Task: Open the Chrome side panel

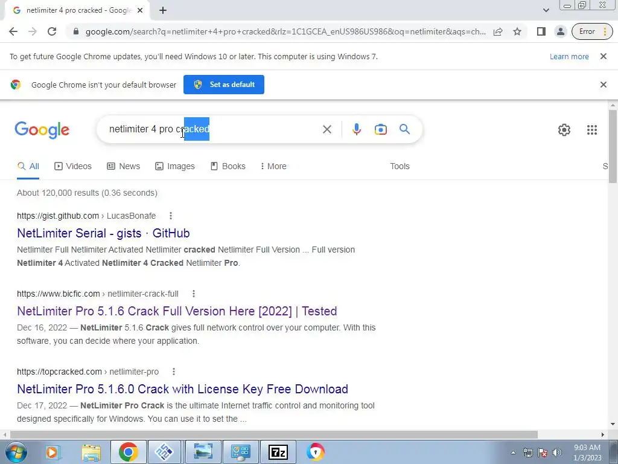Action: click(x=541, y=31)
